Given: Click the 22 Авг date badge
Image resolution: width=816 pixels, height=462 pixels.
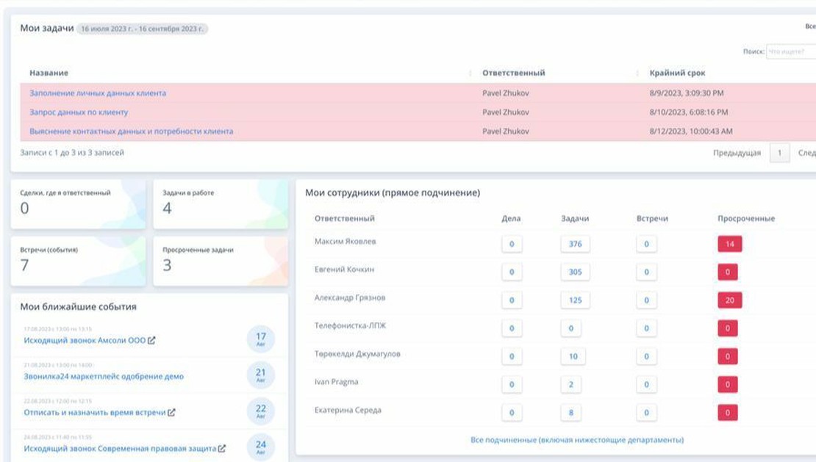Looking at the screenshot, I should 260,411.
